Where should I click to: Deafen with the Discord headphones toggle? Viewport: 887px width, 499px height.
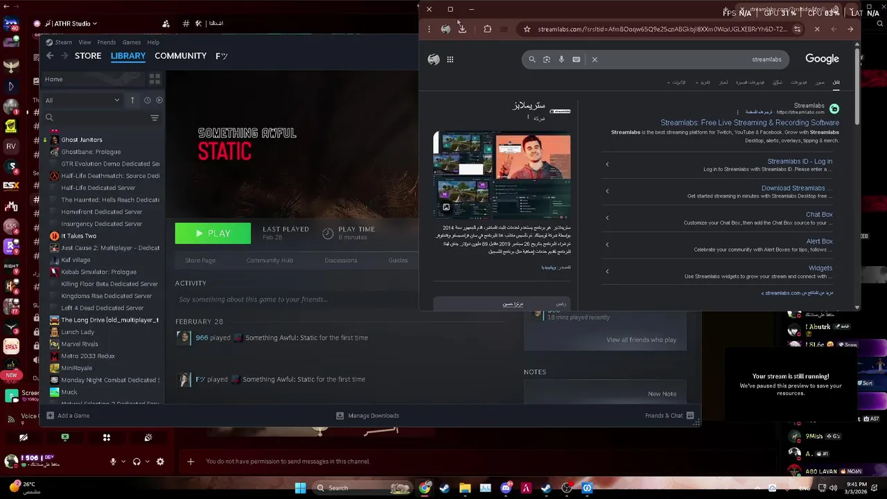coord(137,462)
